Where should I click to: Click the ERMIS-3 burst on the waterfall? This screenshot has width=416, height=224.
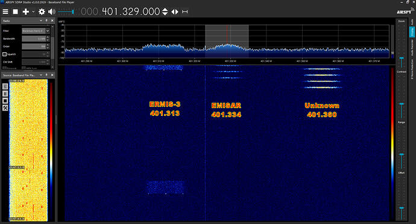[x=165, y=187]
